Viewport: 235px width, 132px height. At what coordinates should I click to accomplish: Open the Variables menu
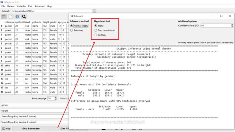pyautogui.click(x=21, y=6)
